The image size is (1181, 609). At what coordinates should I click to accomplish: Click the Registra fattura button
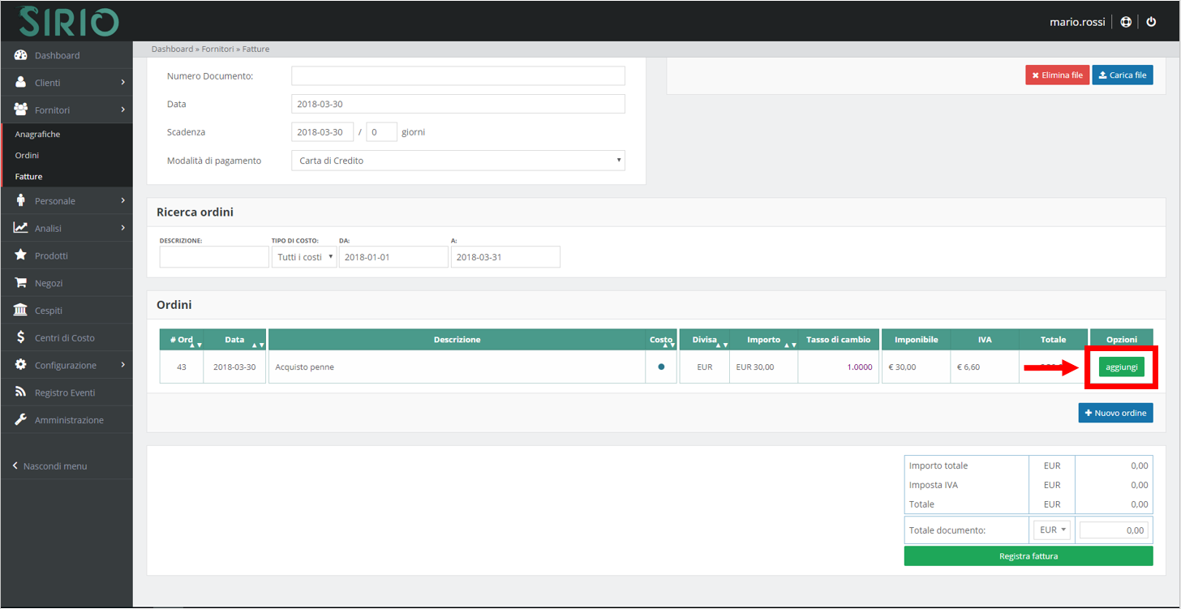[1028, 556]
